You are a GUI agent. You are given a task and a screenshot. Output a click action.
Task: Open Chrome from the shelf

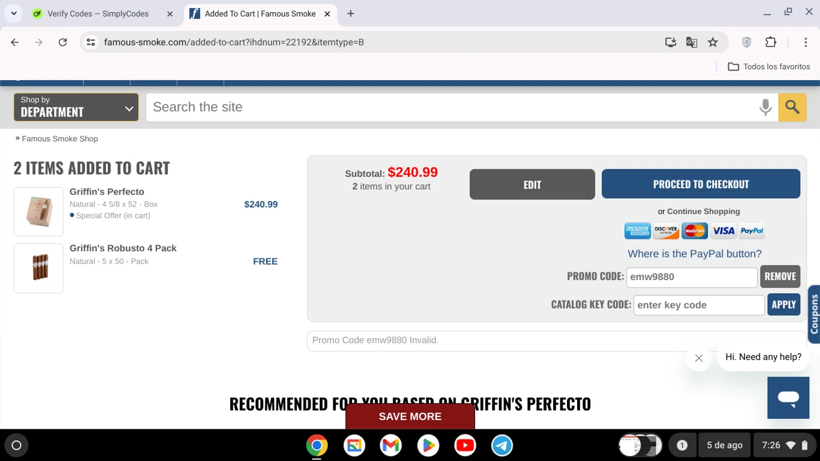[x=317, y=445]
